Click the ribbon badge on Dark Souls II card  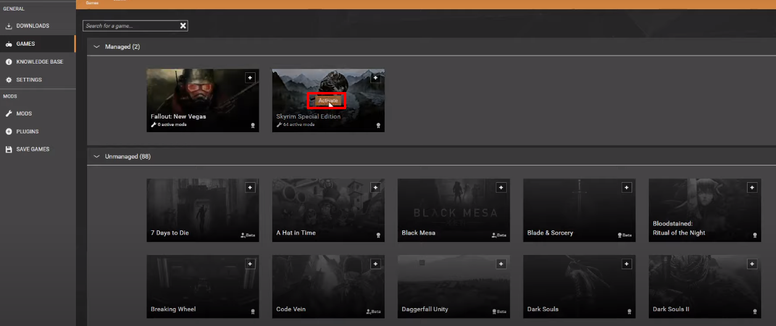coord(755,312)
